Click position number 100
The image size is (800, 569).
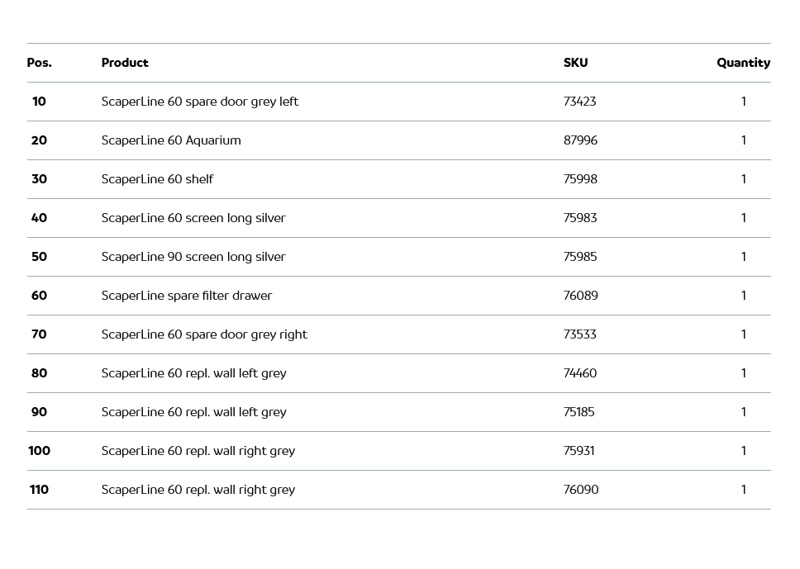click(39, 451)
